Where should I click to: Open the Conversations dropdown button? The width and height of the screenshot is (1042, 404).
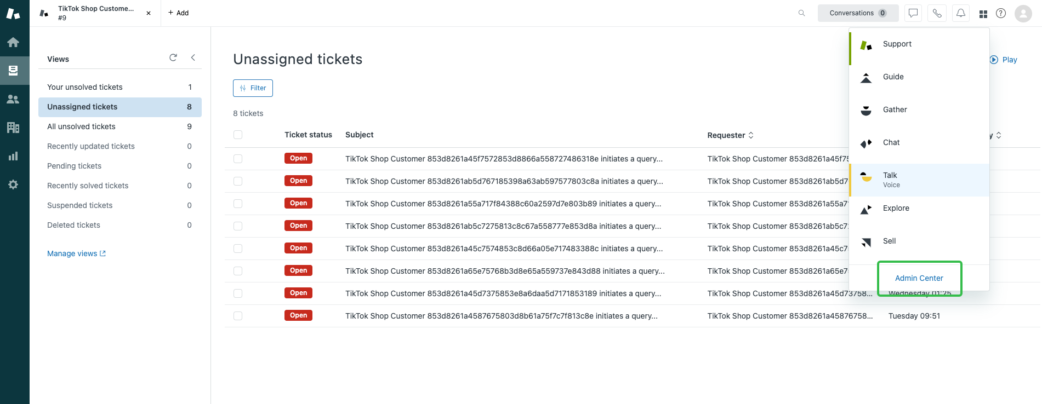[858, 13]
